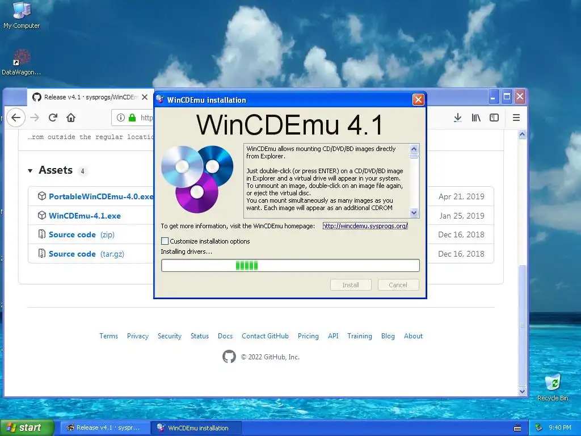Reload the page in Firefox

coord(53,118)
